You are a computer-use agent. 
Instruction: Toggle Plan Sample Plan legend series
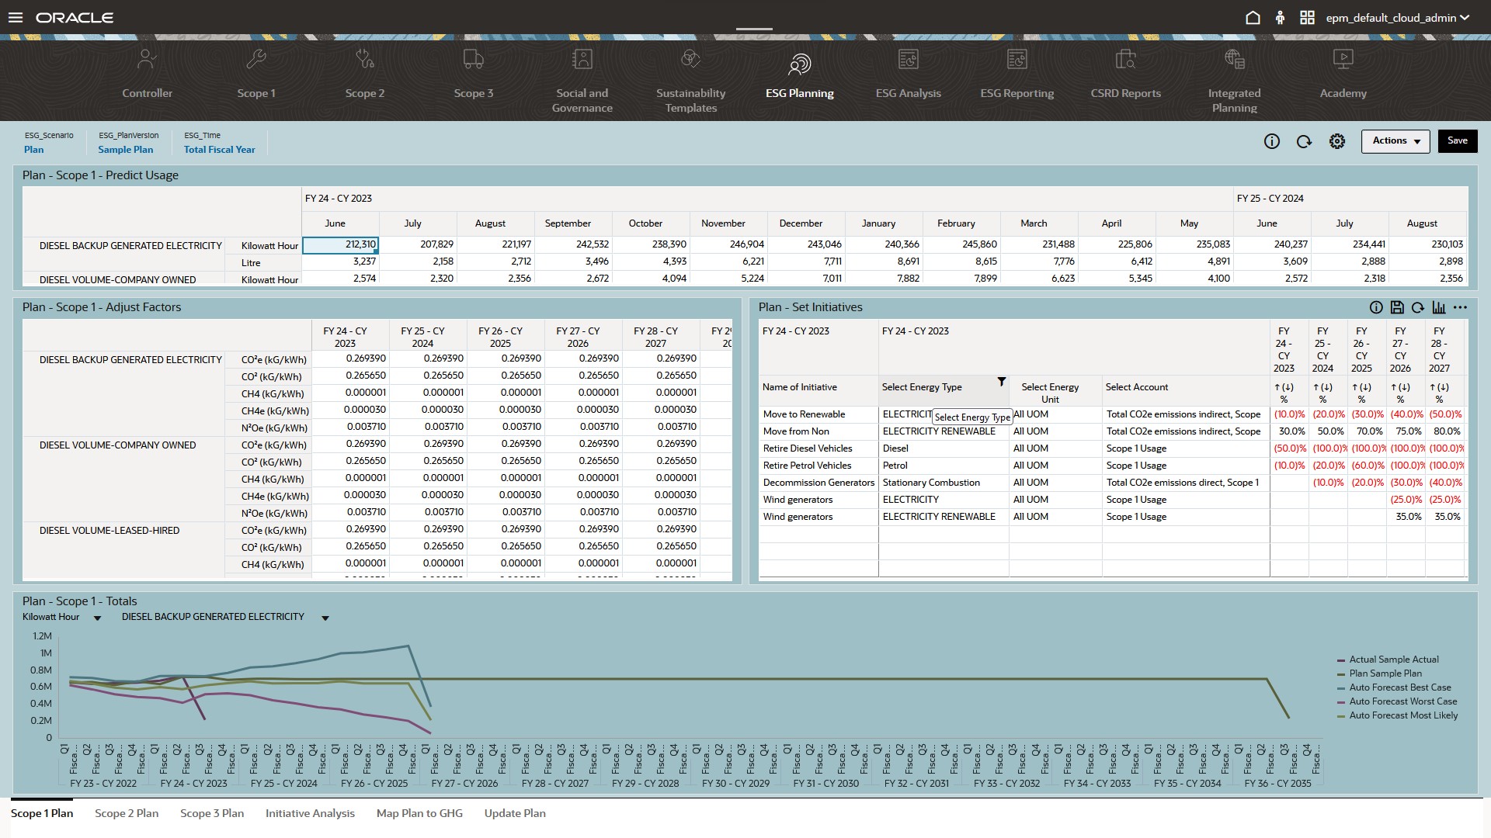click(x=1385, y=674)
